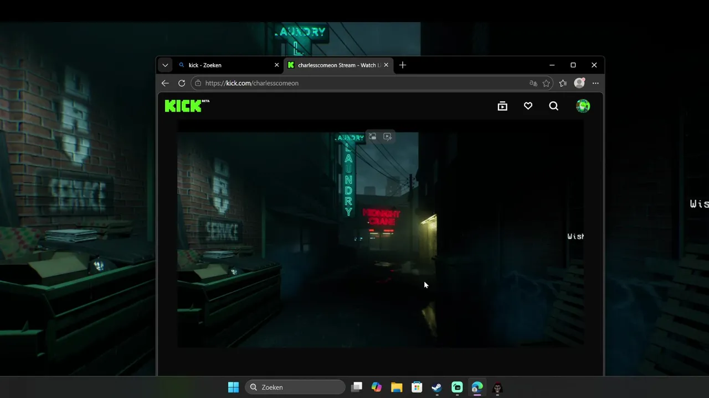Screen dimensions: 709x398
Task: Click the taskbar Zoeken search box
Action: (x=295, y=387)
